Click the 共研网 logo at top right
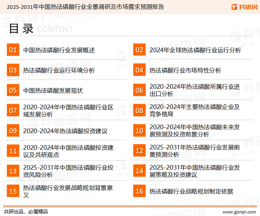 pyautogui.click(x=244, y=7)
